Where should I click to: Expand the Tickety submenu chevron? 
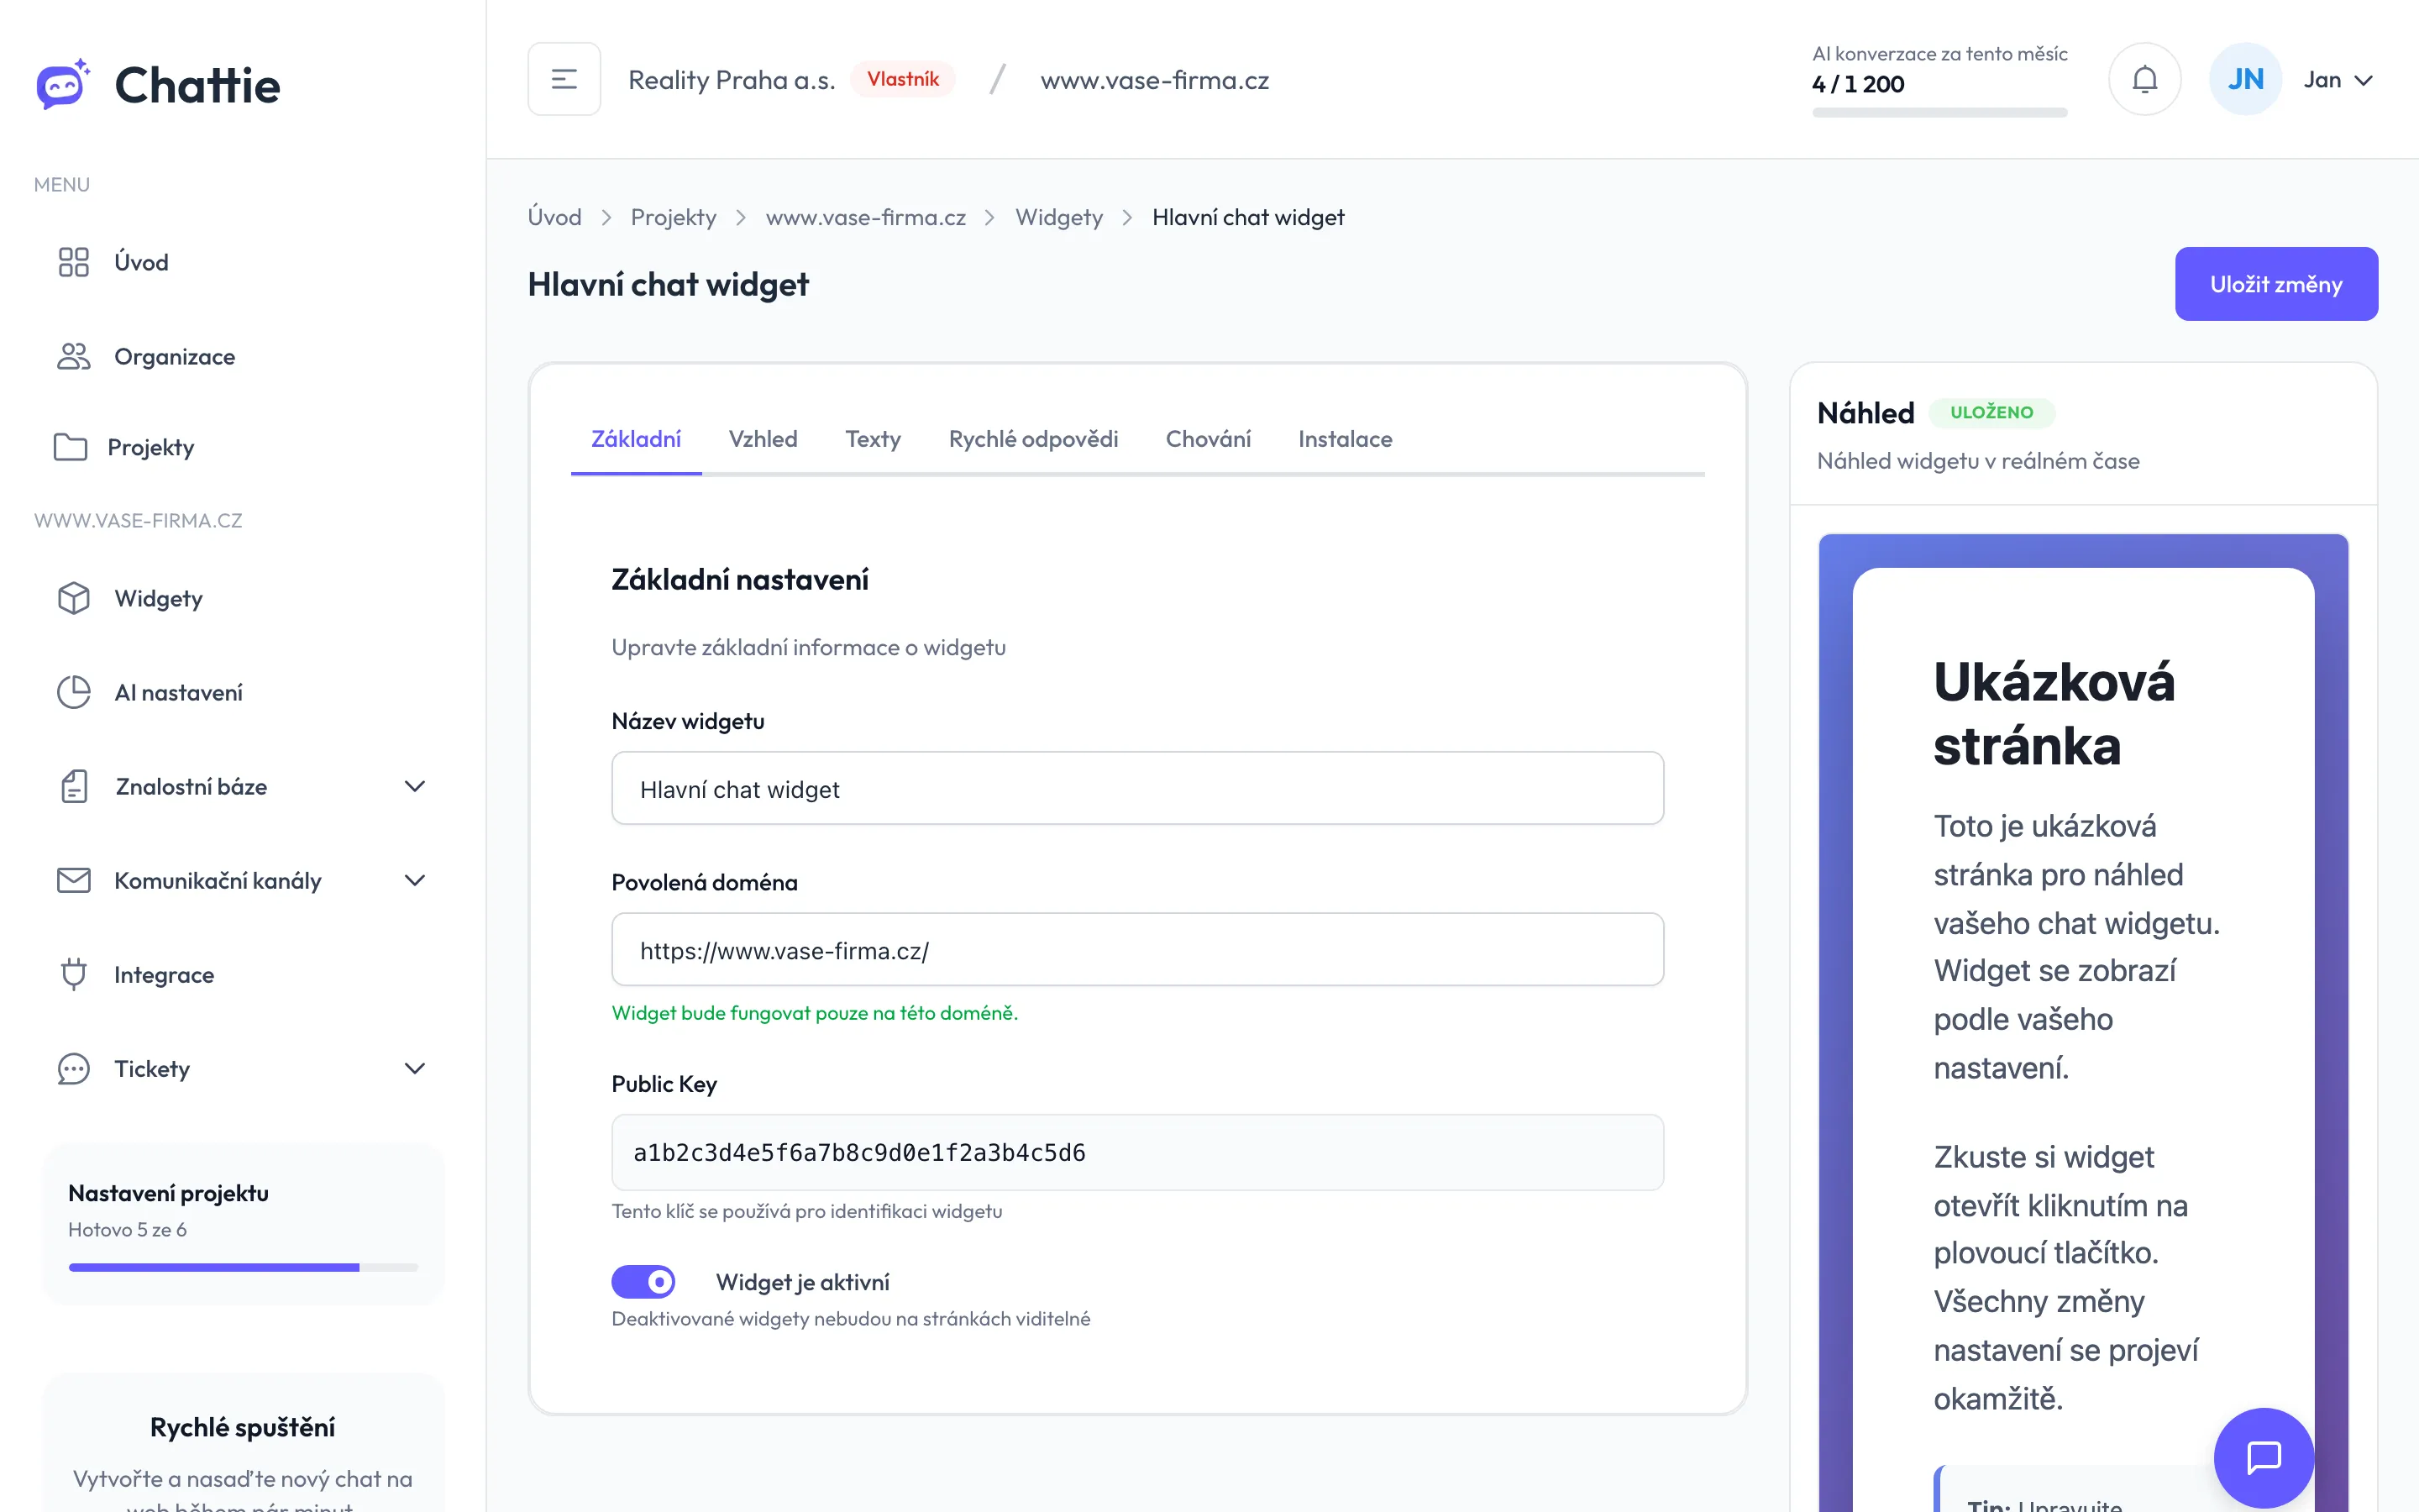pos(414,1068)
